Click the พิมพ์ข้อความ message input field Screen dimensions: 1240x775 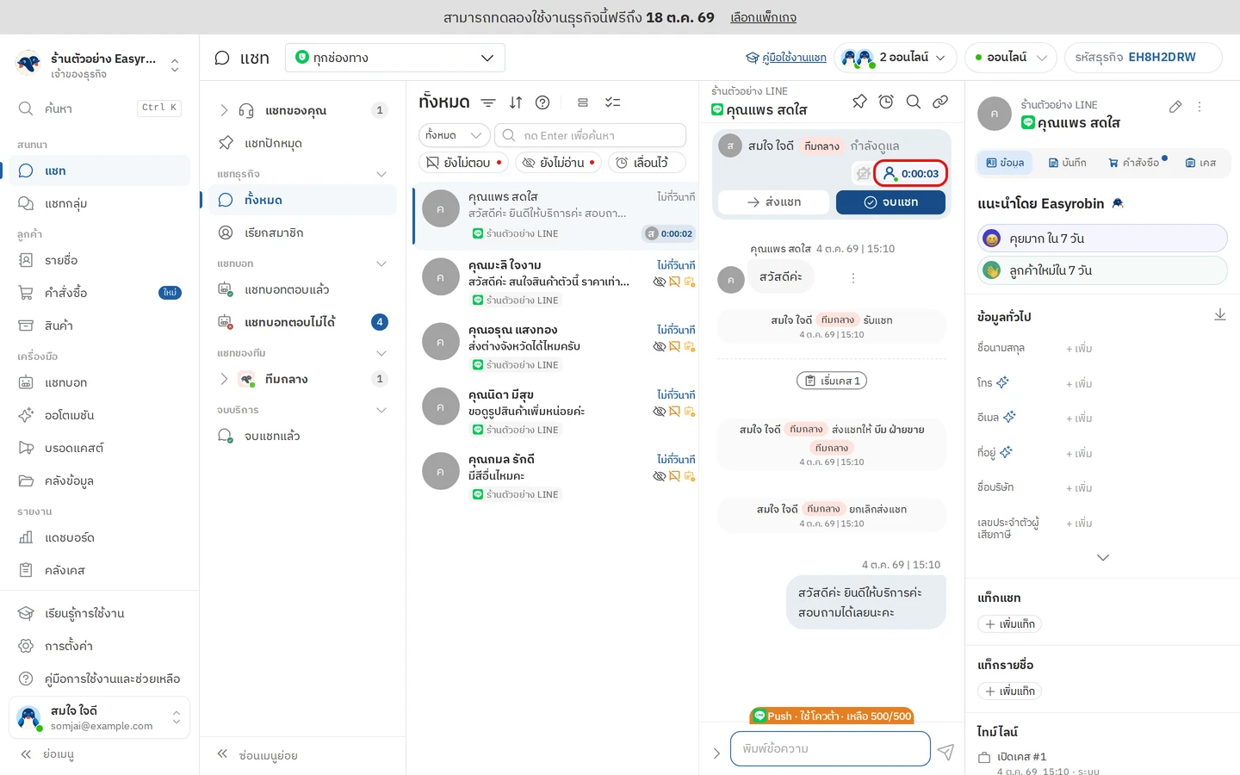click(x=830, y=748)
